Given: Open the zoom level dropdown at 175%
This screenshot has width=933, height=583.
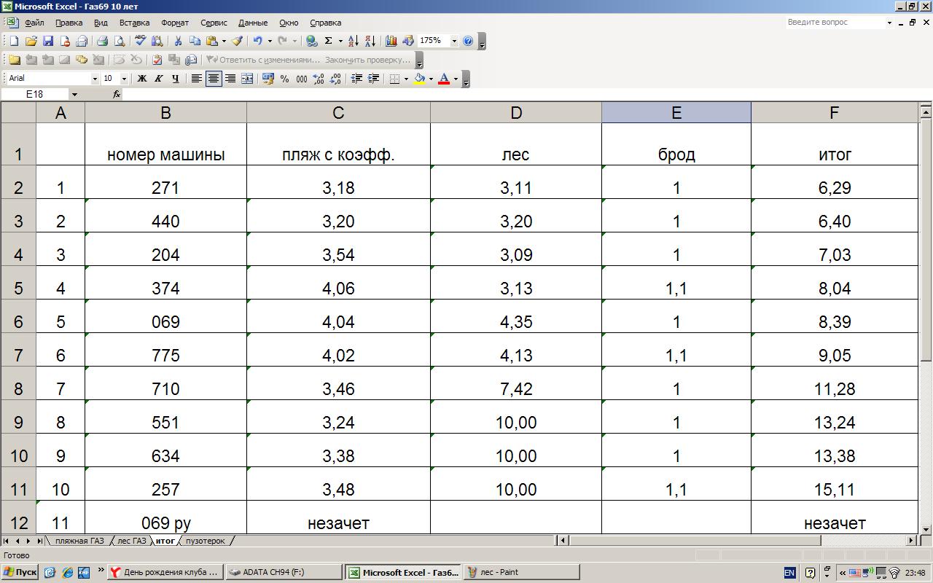Looking at the screenshot, I should click(x=454, y=42).
